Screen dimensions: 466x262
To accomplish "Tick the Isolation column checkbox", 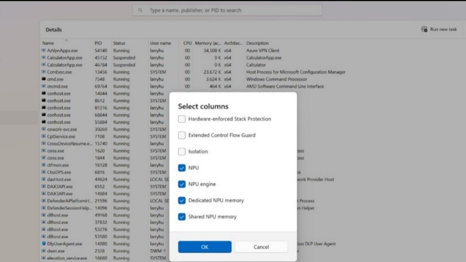I will pos(182,151).
